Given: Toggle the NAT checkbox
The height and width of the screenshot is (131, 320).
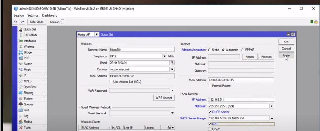Looking at the screenshot, I should tap(210, 124).
